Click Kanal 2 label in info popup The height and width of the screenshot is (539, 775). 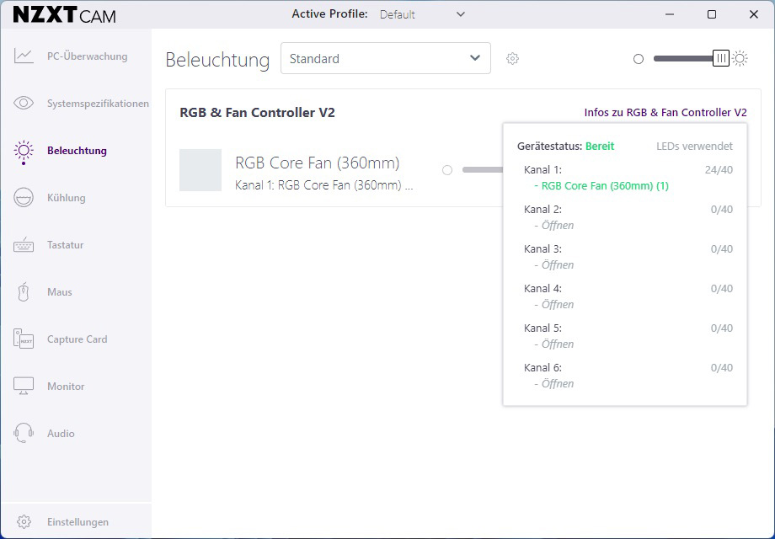[x=542, y=210]
